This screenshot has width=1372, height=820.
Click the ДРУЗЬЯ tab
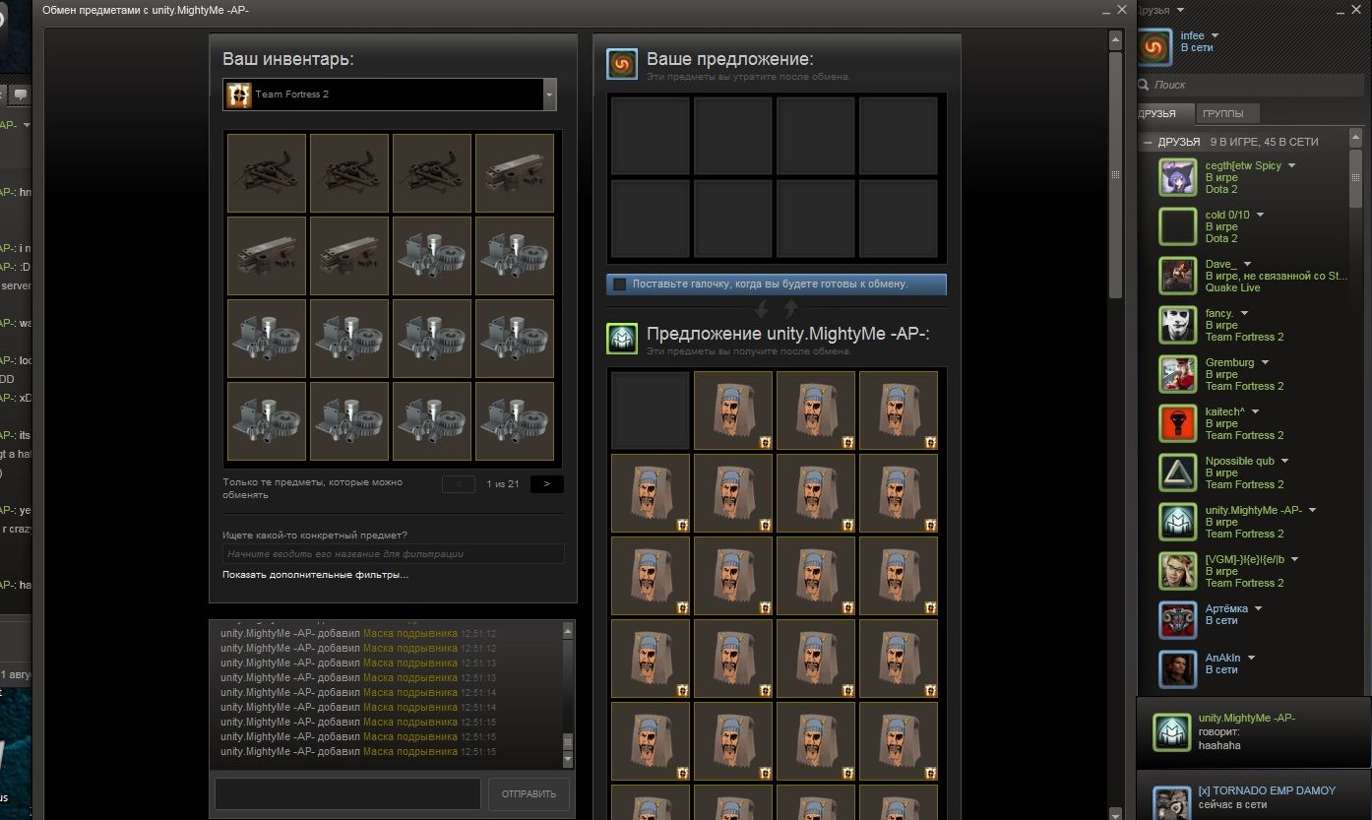click(1164, 113)
